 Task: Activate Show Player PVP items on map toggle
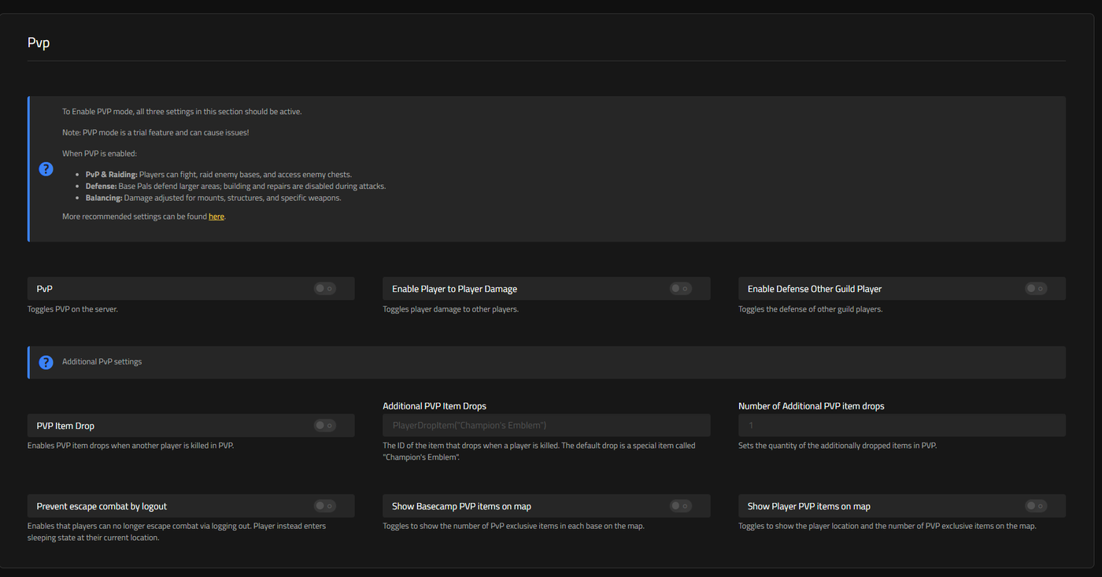pos(1036,506)
